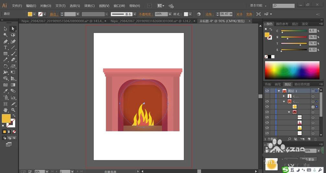The width and height of the screenshot is (326, 173).
Task: Select the Artboard tool
Action: (x=6, y=104)
